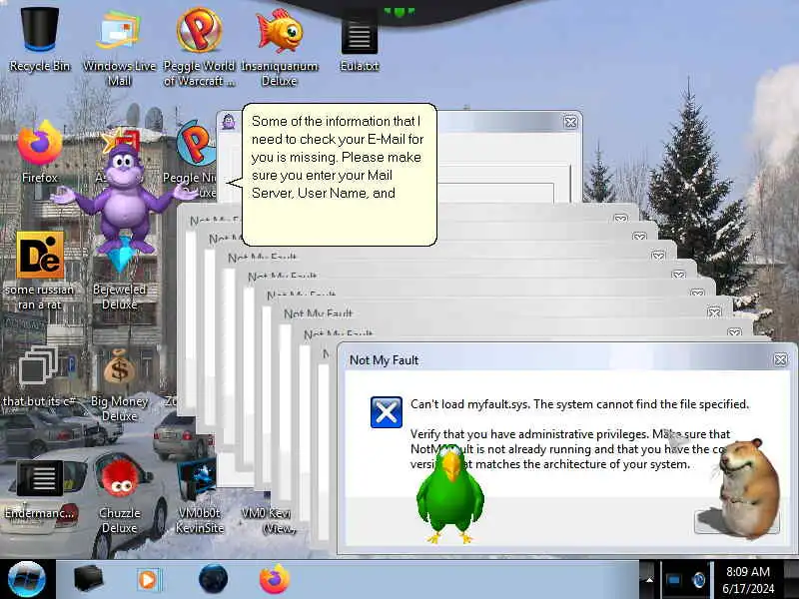Screen dimensions: 799x599
Task: Close the front Not My Fault dialog
Action: pyautogui.click(x=780, y=360)
